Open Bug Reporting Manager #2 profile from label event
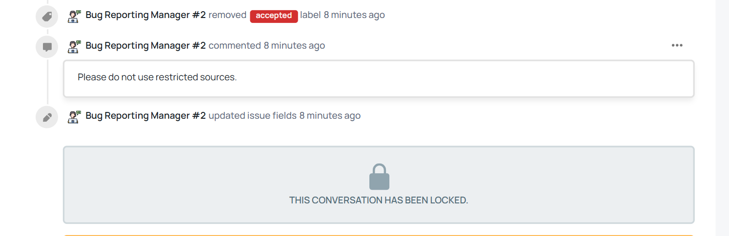This screenshot has height=236, width=729. [146, 15]
